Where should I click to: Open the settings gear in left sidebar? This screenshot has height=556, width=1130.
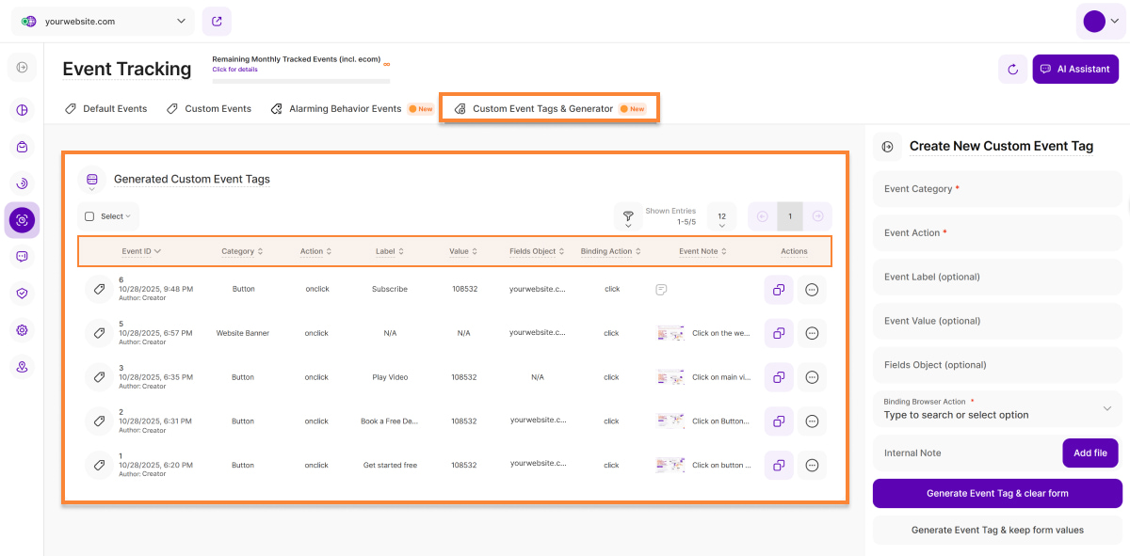(23, 330)
